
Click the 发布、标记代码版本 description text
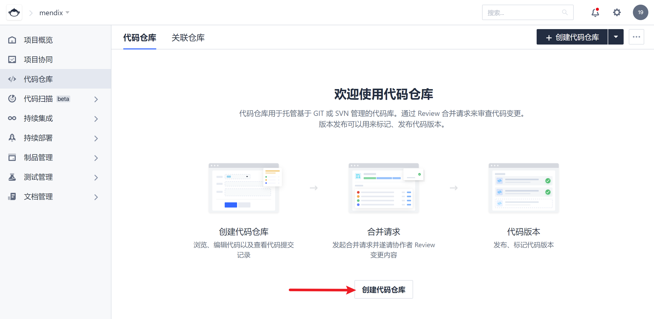(524, 245)
